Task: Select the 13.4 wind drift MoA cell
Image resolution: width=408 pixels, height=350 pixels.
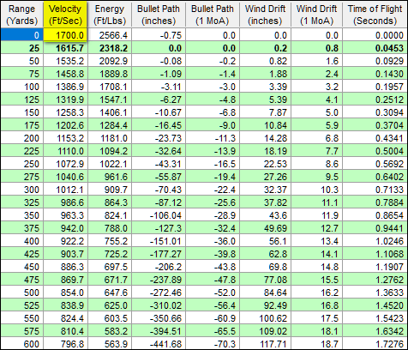Action: pyautogui.click(x=317, y=241)
